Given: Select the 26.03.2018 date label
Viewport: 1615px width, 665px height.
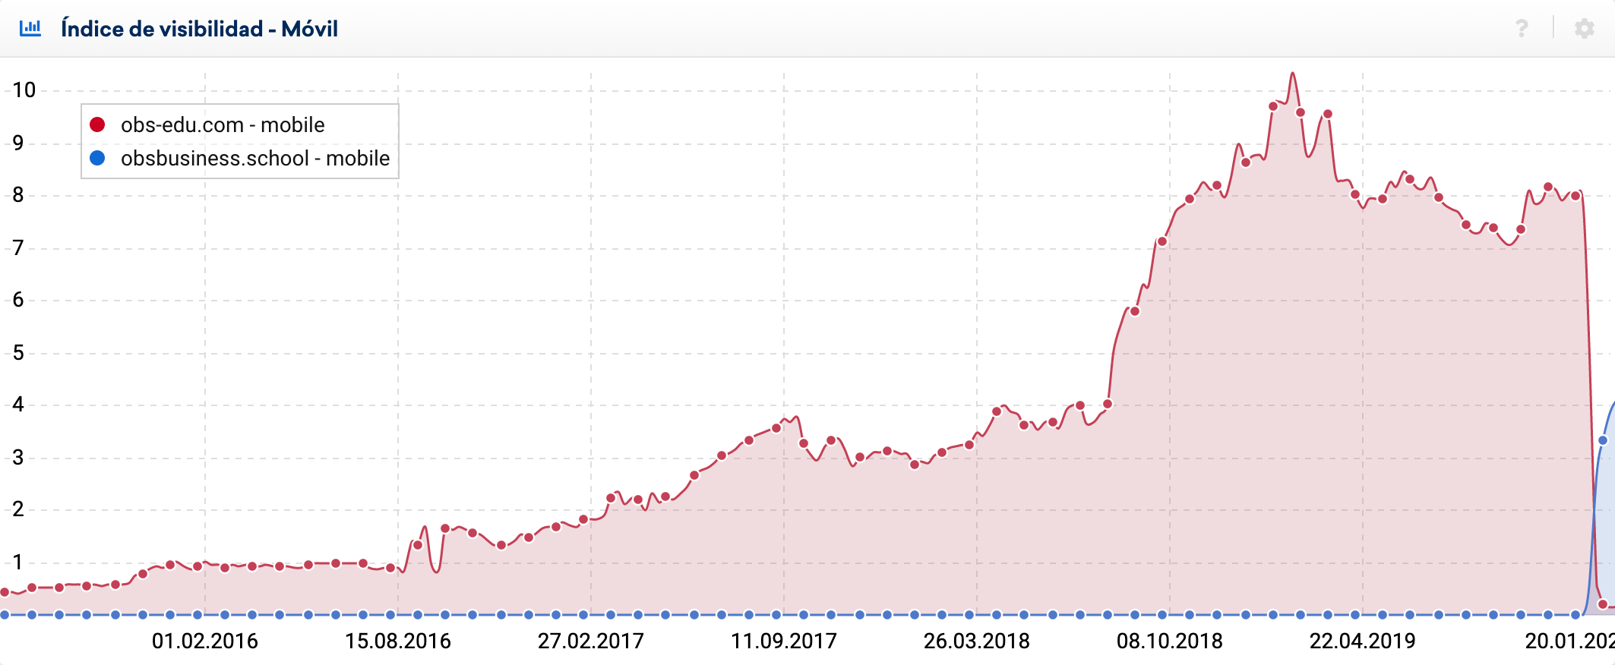Looking at the screenshot, I should point(976,641).
